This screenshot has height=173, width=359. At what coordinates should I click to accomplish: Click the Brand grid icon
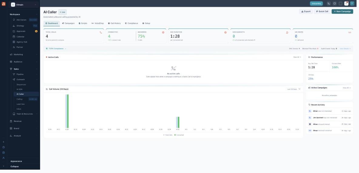click(x=11, y=129)
